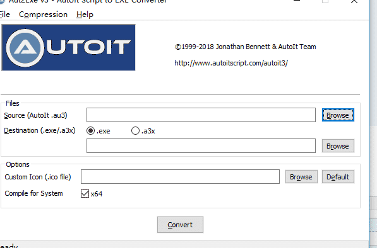
Task: Open the File menu
Action: [x=4, y=14]
